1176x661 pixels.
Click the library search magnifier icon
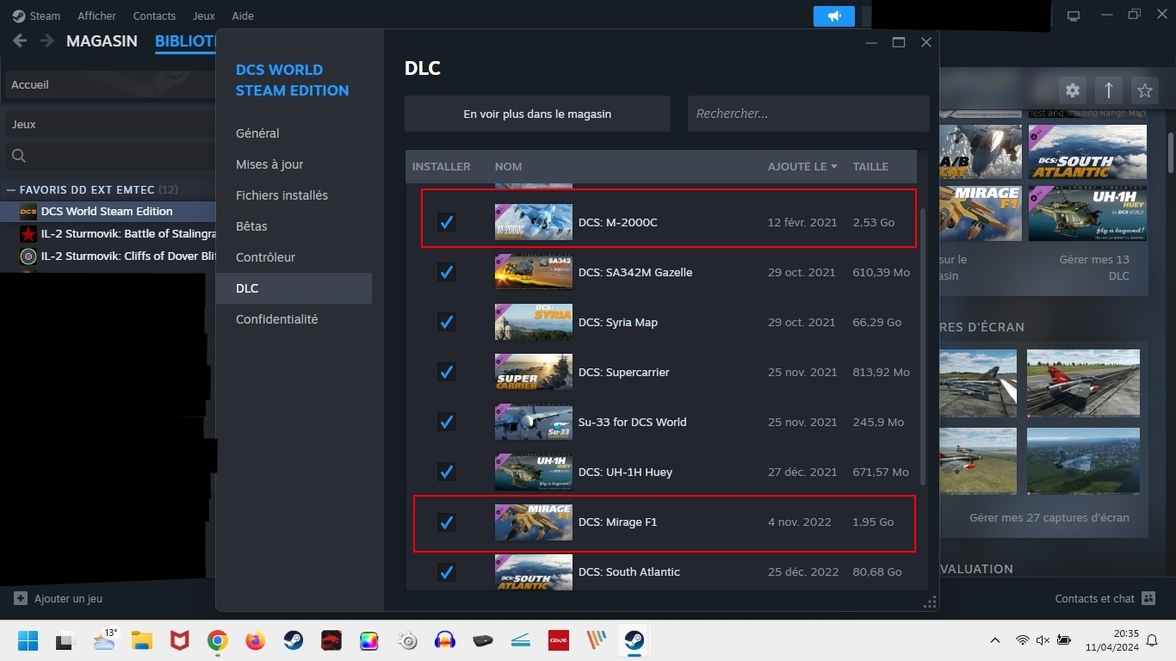[19, 156]
